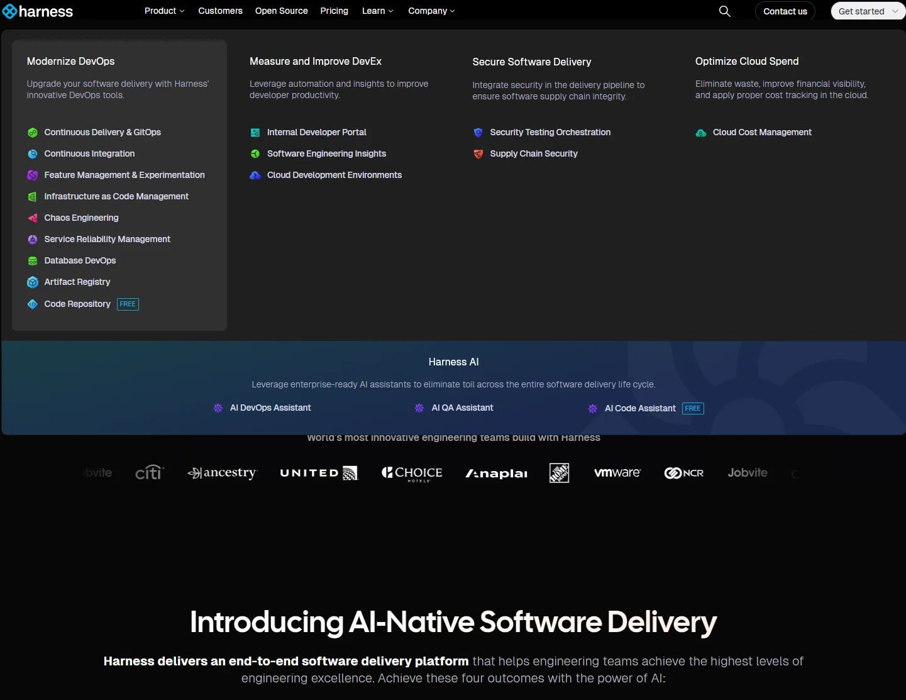The width and height of the screenshot is (906, 700).
Task: Click the VMware logo
Action: point(617,473)
